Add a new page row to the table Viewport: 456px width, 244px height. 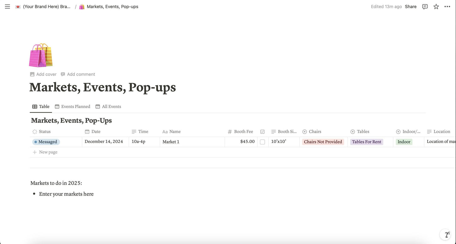coord(48,152)
